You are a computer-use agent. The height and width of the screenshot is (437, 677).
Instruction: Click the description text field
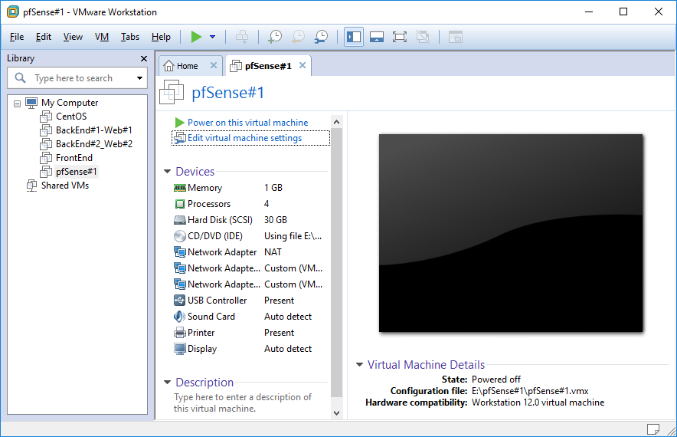click(243, 402)
